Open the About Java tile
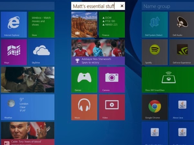 182,107
